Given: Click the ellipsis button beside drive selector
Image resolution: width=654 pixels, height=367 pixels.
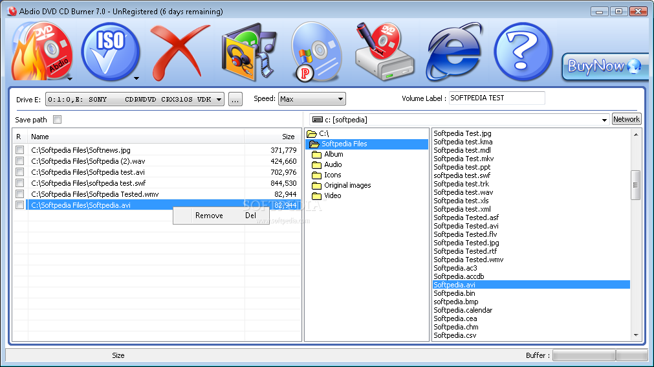Looking at the screenshot, I should coord(235,100).
